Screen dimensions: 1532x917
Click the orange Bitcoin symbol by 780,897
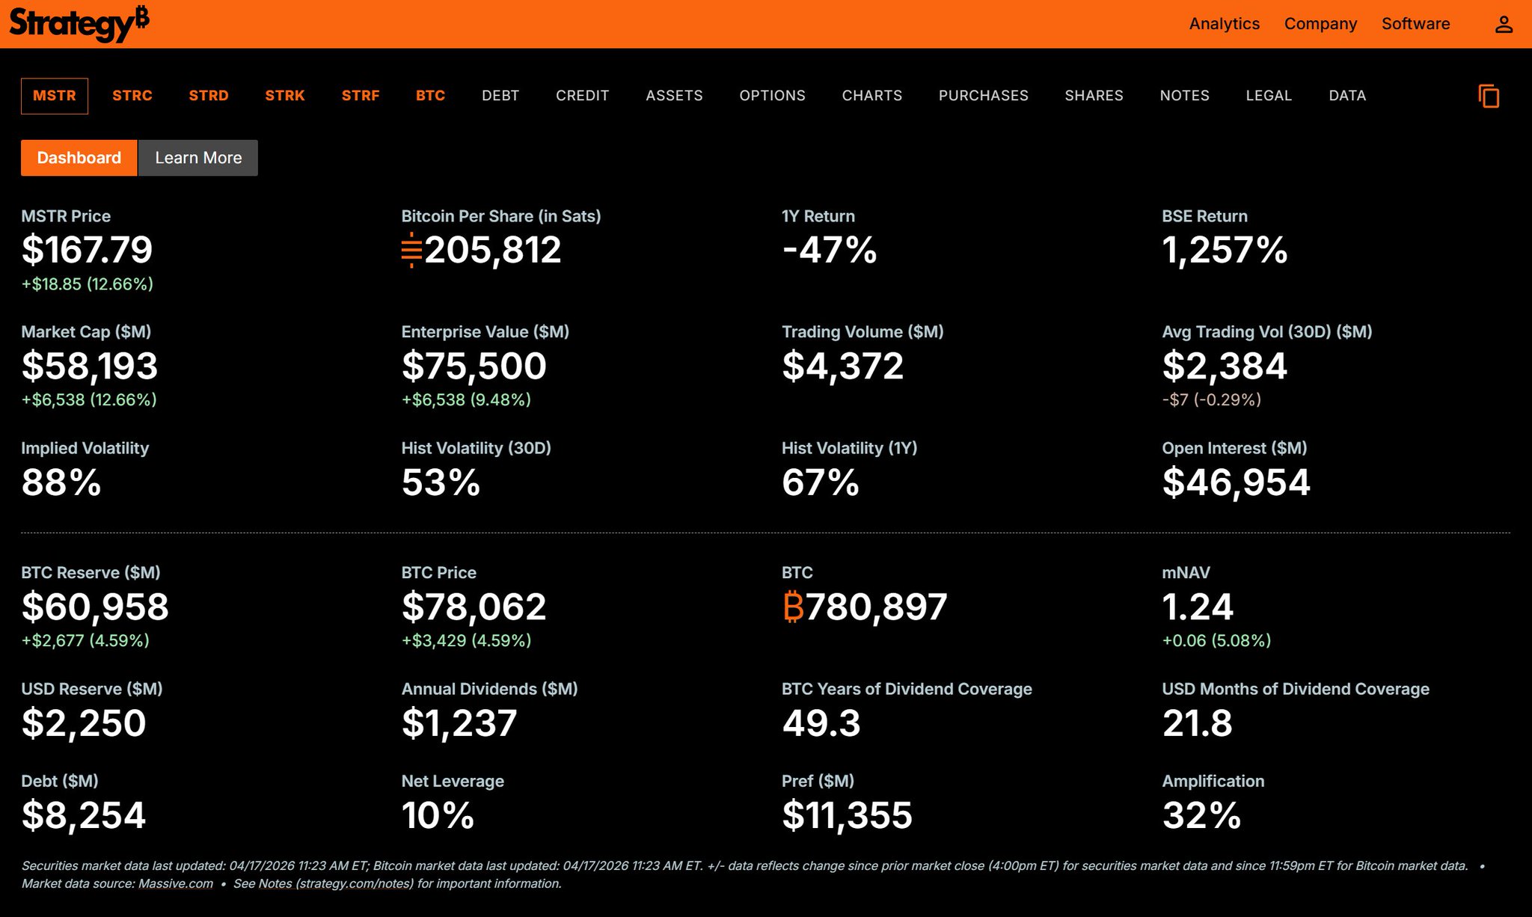(x=793, y=607)
